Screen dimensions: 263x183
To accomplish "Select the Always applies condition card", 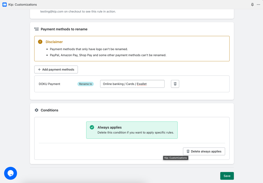I will pyautogui.click(x=132, y=130).
